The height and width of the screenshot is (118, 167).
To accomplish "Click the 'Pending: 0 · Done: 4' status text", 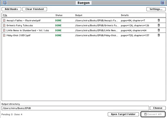I will (x=12, y=114).
